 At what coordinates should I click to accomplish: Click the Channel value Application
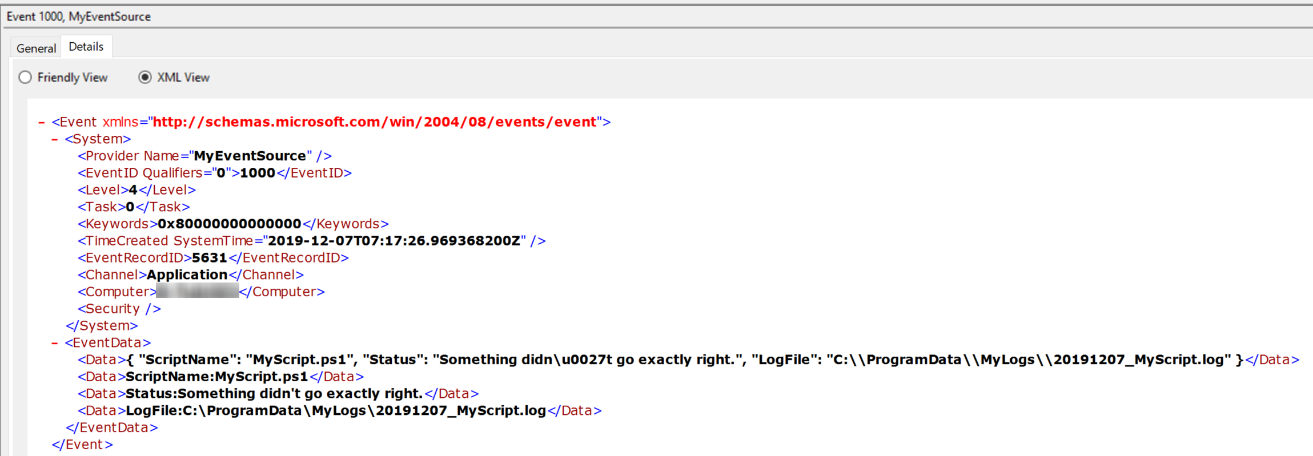pyautogui.click(x=187, y=275)
